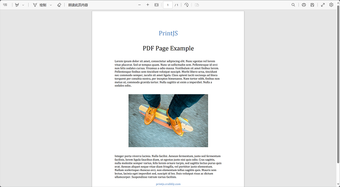Image resolution: width=340 pixels, height=187 pixels.
Task: Save the PDF document
Action: click(312, 5)
